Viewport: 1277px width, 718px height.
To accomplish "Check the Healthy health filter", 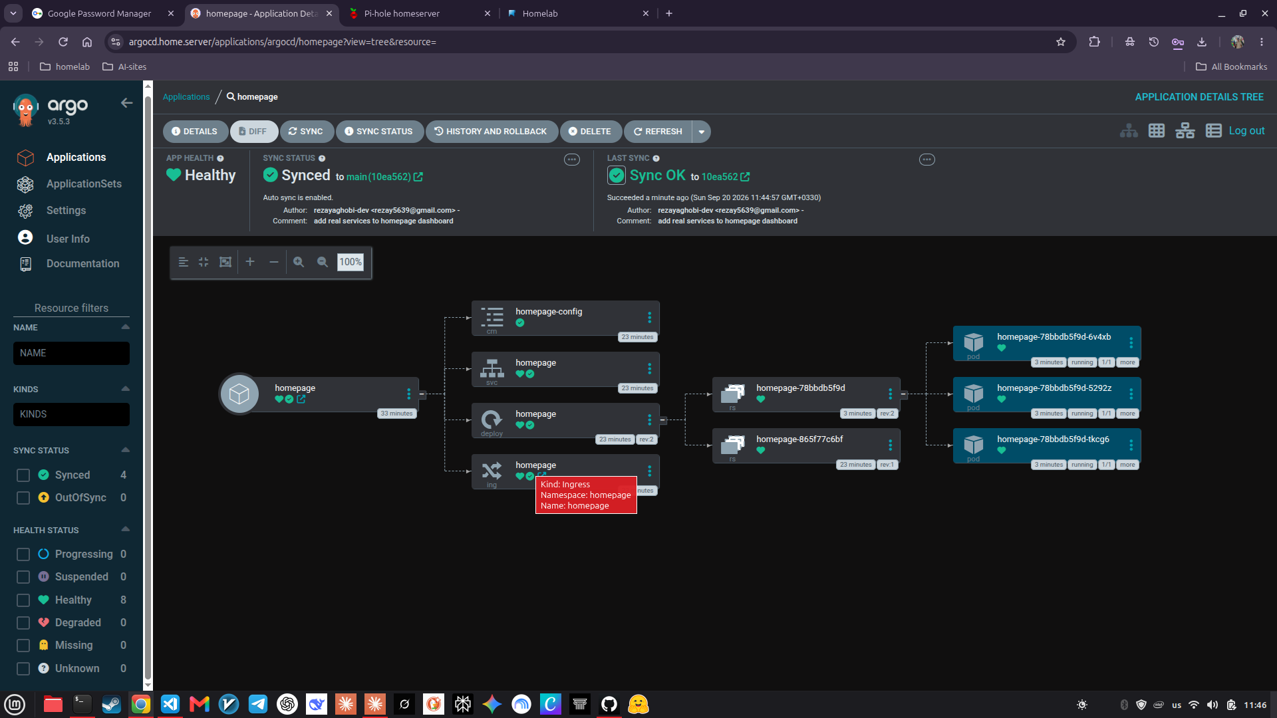I will click(x=23, y=600).
